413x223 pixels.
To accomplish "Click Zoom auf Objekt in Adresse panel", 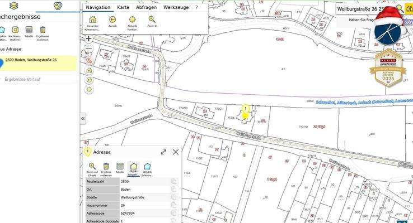I will [x=92, y=166].
